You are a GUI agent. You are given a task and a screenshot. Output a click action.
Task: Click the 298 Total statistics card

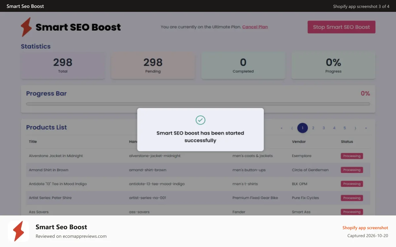(x=63, y=65)
